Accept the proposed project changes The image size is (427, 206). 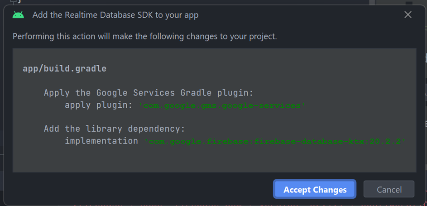click(315, 189)
